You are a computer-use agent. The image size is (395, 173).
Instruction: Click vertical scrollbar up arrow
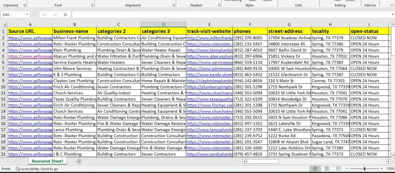(392, 24)
